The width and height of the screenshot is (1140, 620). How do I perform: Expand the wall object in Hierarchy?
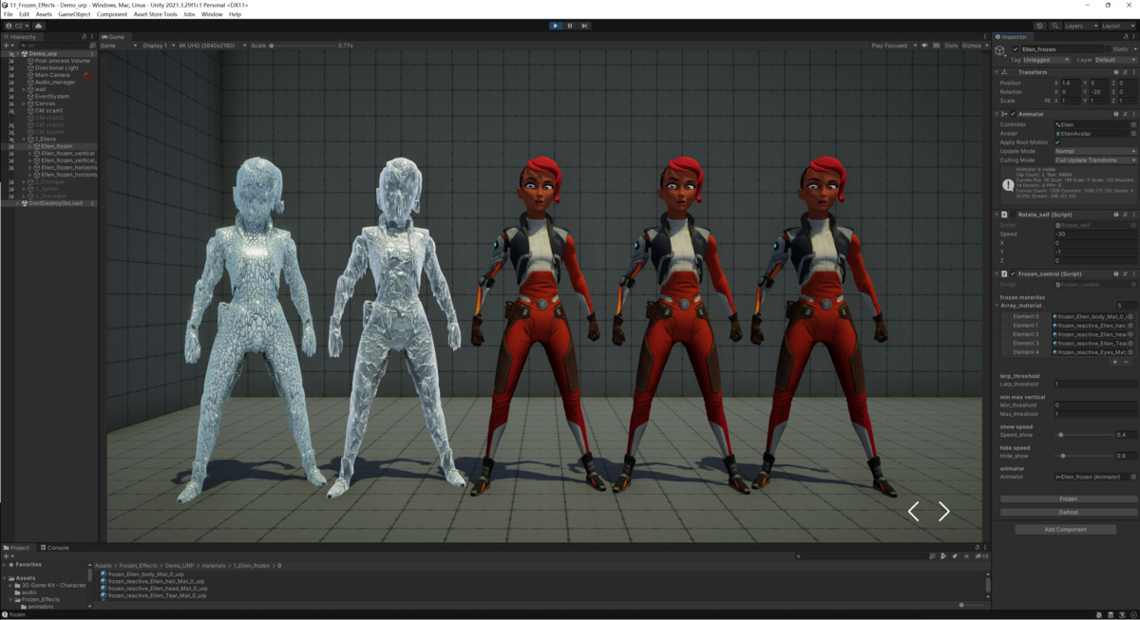(24, 89)
